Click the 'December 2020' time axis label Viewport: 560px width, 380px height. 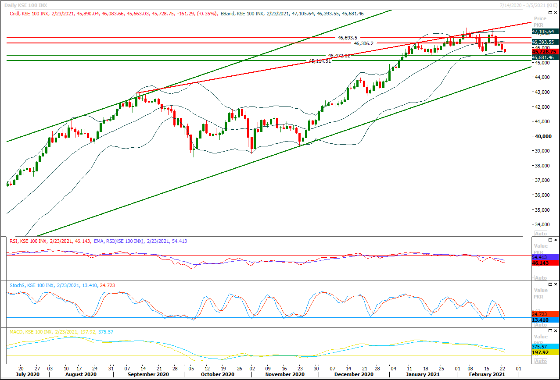(x=354, y=375)
